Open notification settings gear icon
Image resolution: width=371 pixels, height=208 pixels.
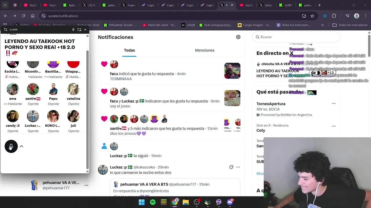pyautogui.click(x=238, y=37)
